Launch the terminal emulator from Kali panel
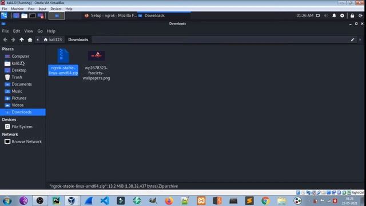366x206 pixels. coord(33,15)
